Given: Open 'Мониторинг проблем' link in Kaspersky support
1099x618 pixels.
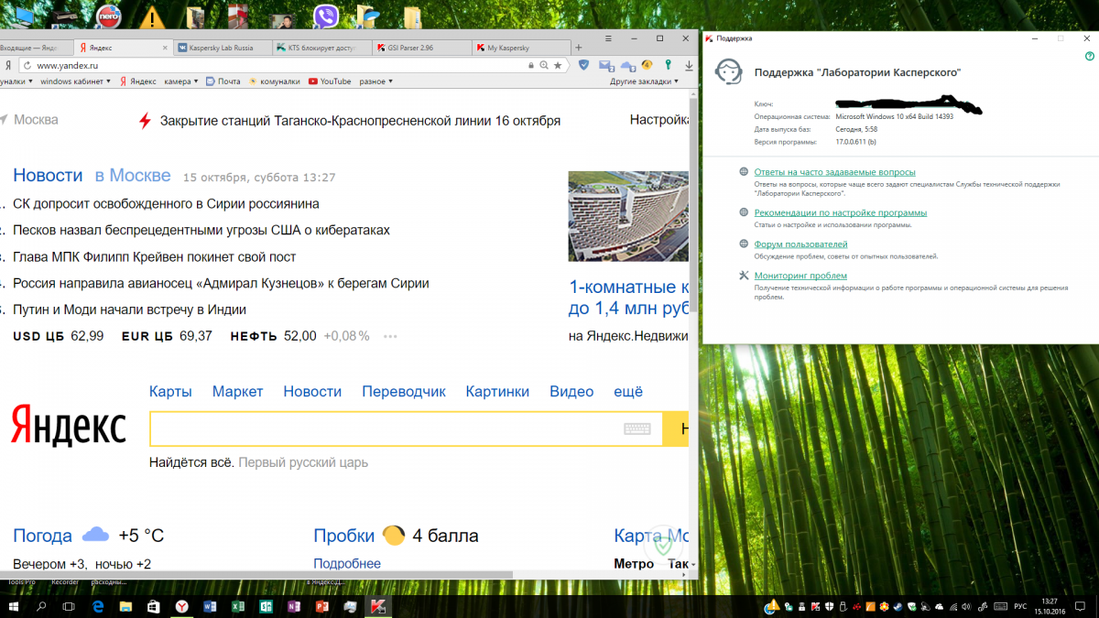Looking at the screenshot, I should [x=800, y=276].
